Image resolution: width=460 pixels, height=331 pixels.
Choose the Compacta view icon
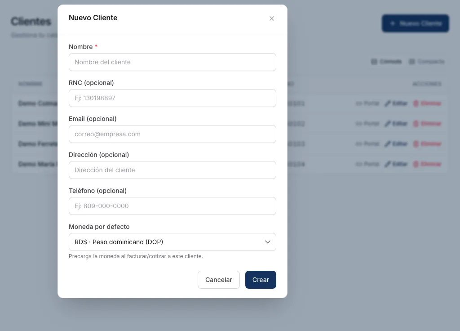(411, 61)
